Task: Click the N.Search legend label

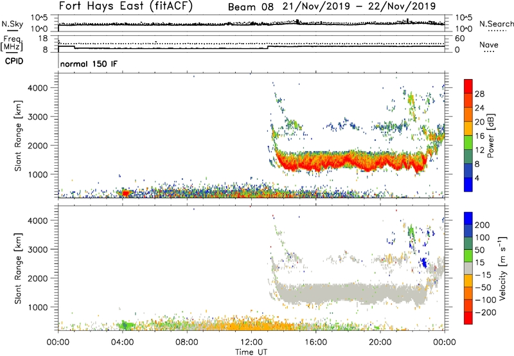Action: pyautogui.click(x=496, y=24)
